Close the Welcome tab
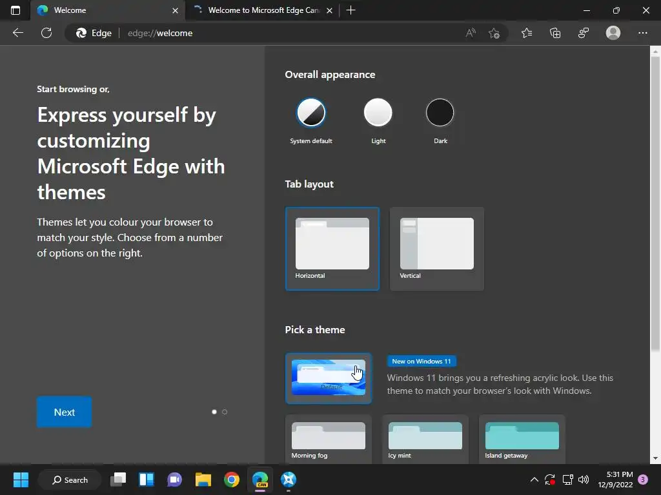661x495 pixels. (x=175, y=10)
